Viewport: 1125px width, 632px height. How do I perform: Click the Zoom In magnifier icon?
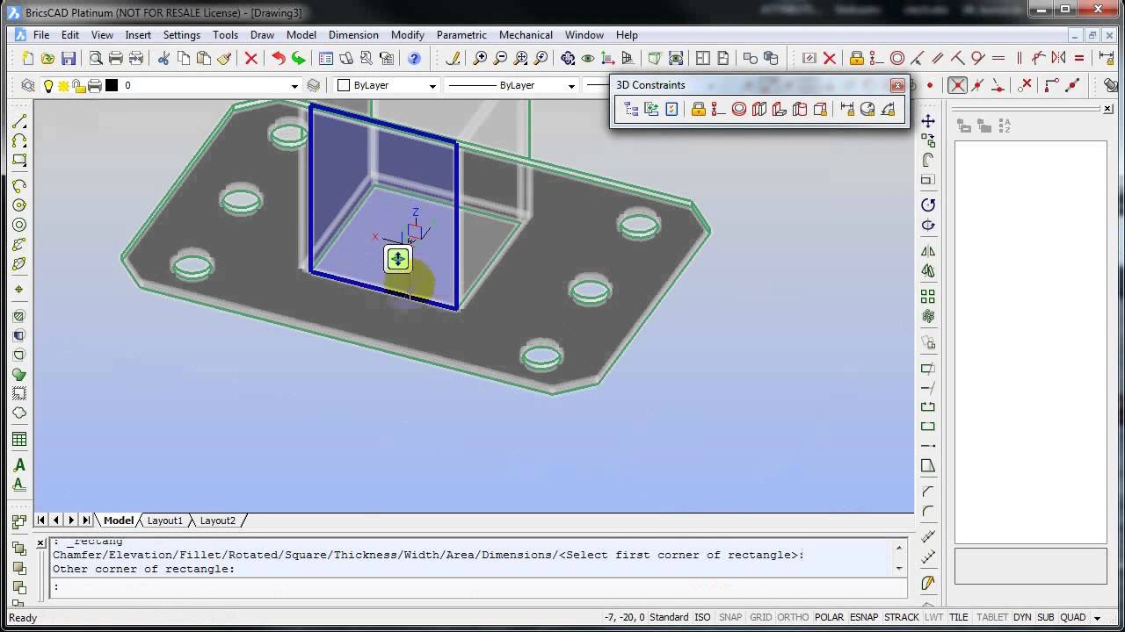[x=480, y=59]
